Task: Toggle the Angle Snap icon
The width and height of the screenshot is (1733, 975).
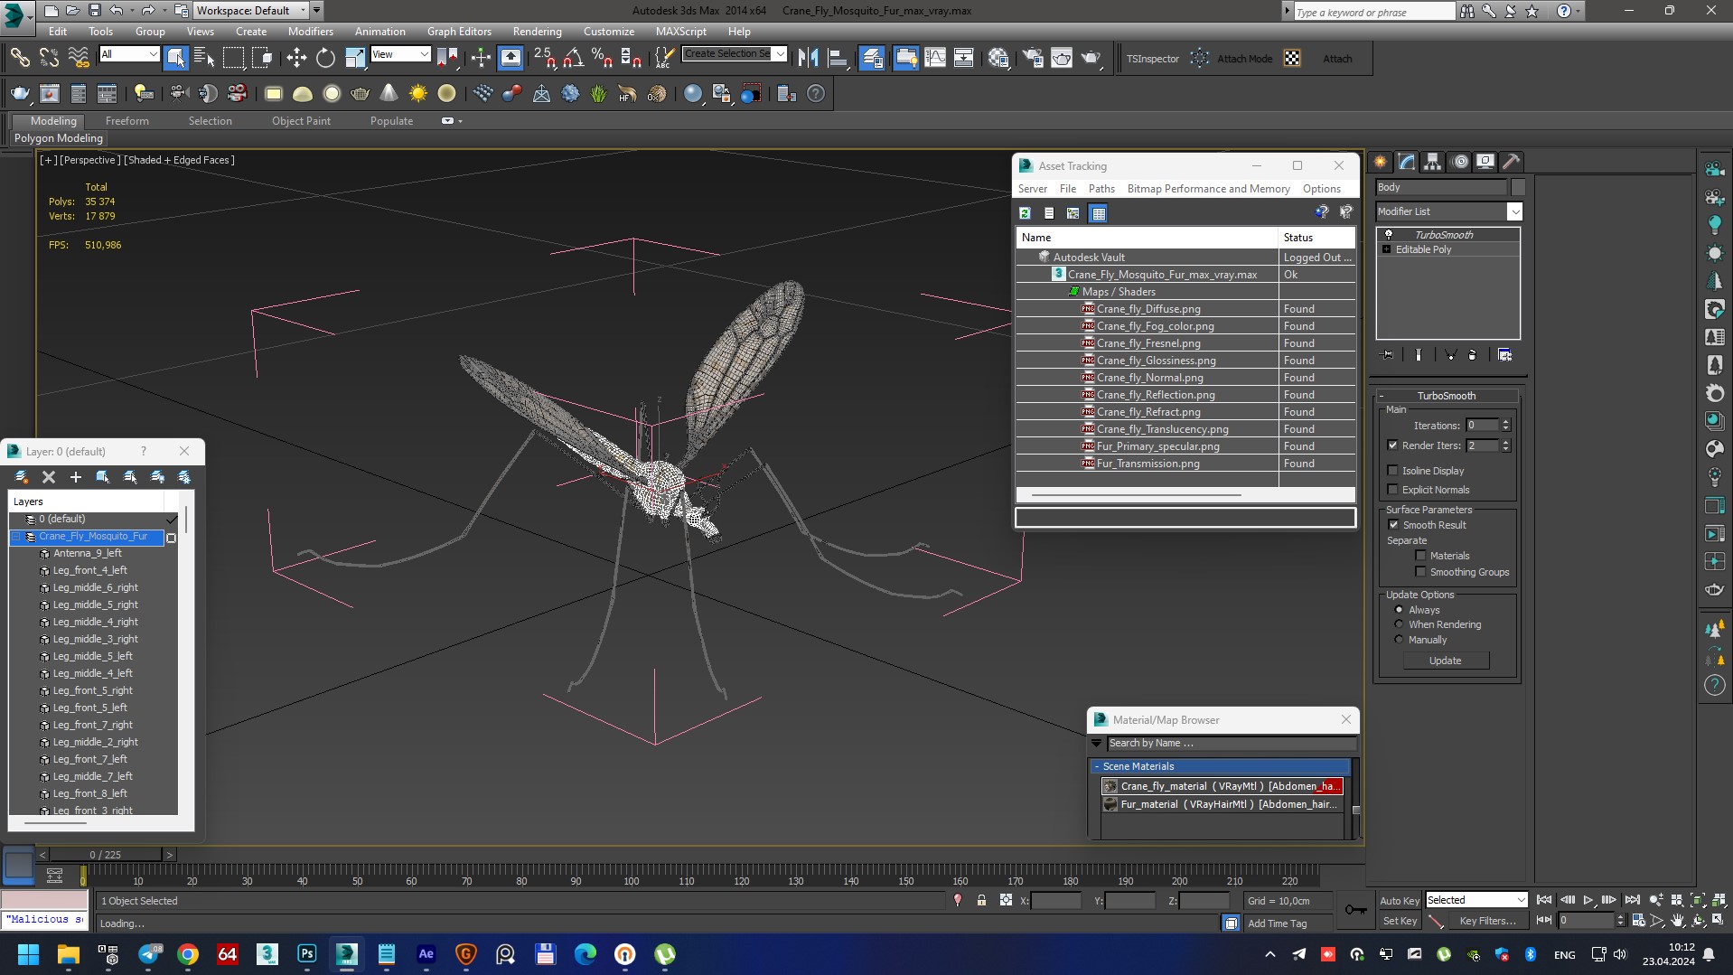Action: click(573, 58)
